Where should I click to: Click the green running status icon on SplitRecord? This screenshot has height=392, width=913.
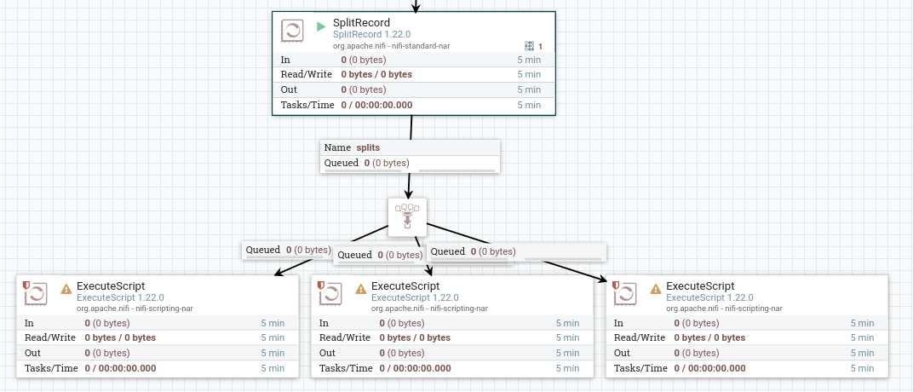click(321, 26)
